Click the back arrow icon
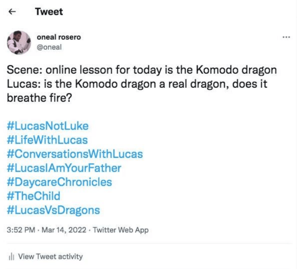Image resolution: width=297 pixels, height=269 pixels. click(x=12, y=12)
